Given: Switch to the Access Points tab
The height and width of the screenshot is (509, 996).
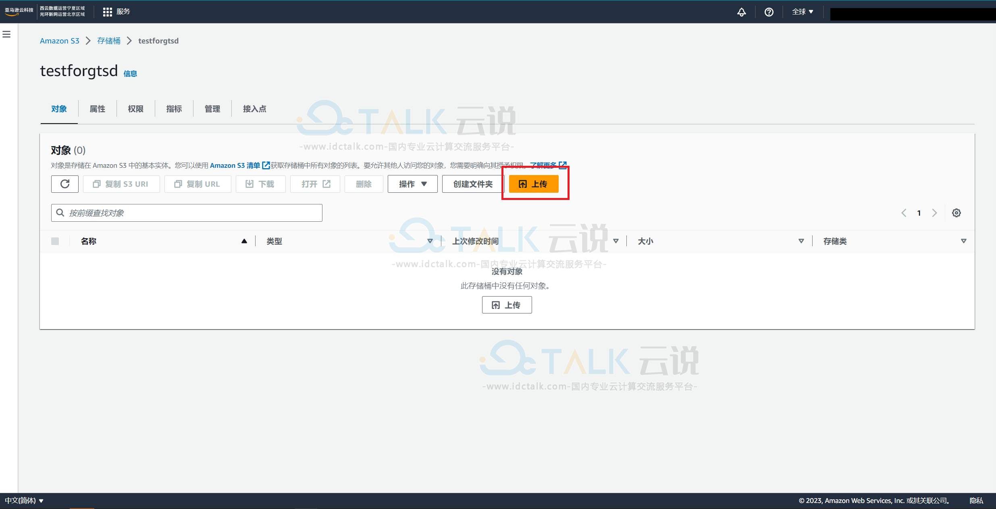Looking at the screenshot, I should [254, 109].
